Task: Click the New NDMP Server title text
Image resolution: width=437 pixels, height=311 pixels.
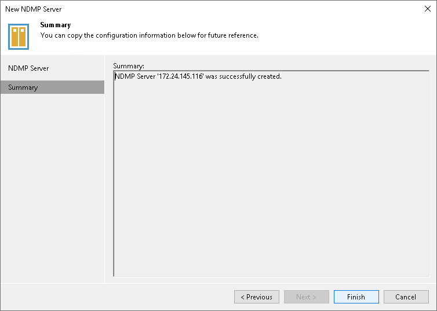Action: pos(34,9)
